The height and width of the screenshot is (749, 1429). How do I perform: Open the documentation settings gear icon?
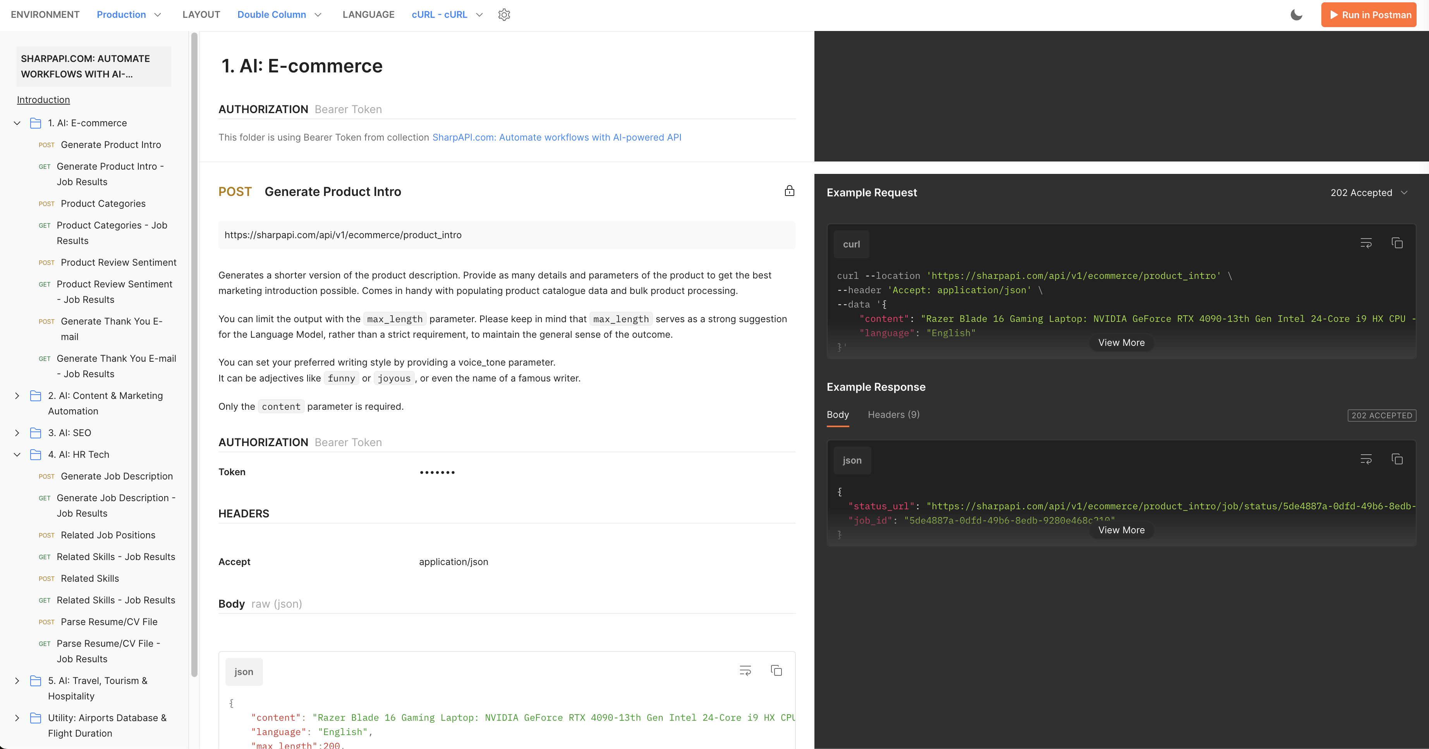click(x=504, y=15)
